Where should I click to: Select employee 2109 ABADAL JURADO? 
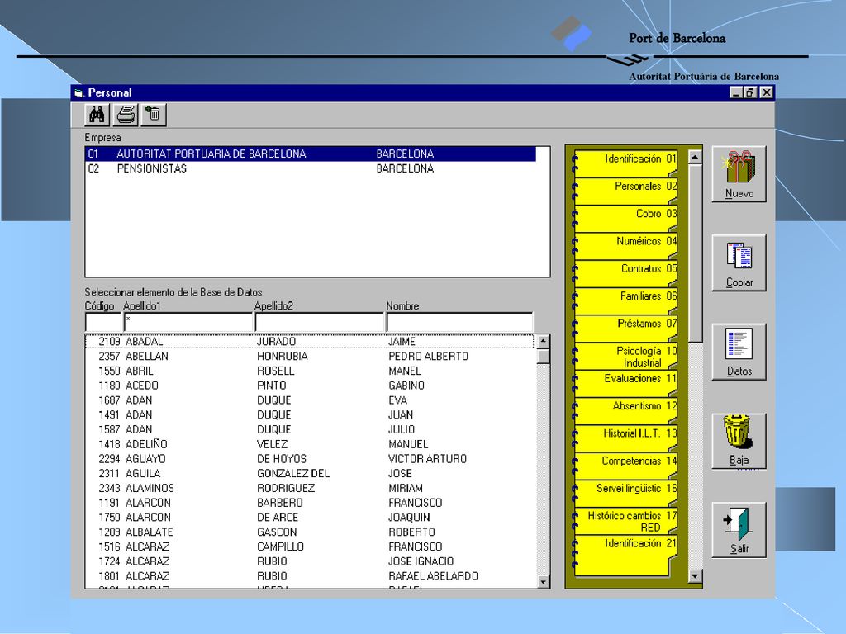[x=310, y=341]
